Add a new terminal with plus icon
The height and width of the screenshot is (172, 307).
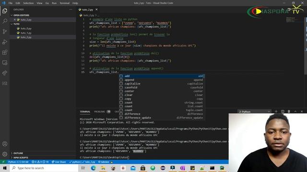[276, 111]
